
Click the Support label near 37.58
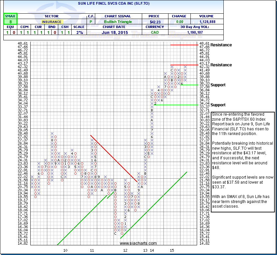(x=218, y=85)
